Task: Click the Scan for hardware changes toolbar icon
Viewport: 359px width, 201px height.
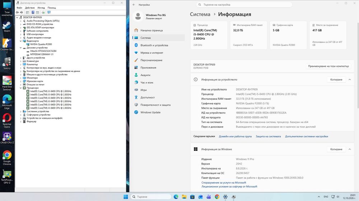Action: (x=43, y=12)
